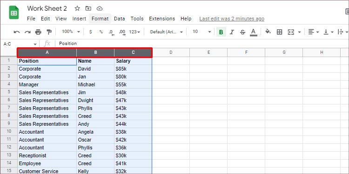Click the cell containing Michael
This screenshot has height=174, width=349.
point(95,84)
